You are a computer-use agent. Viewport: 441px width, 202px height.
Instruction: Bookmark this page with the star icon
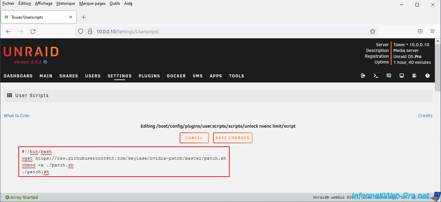pyautogui.click(x=373, y=32)
